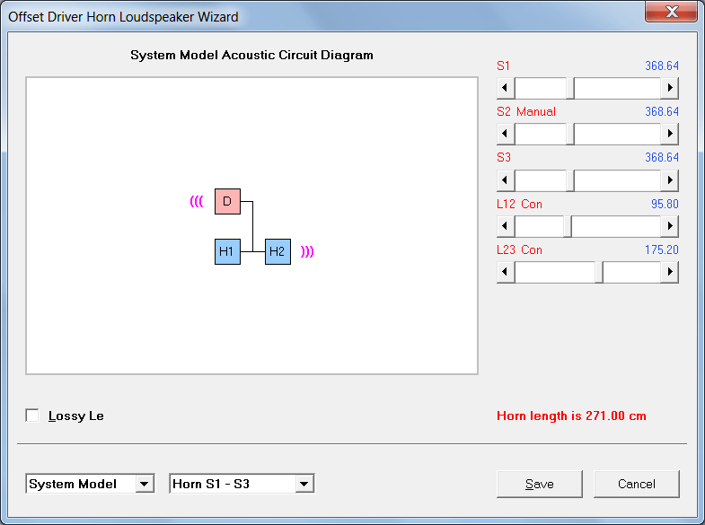Click the S2 Manual slider left arrow
705x525 pixels.
tap(506, 134)
